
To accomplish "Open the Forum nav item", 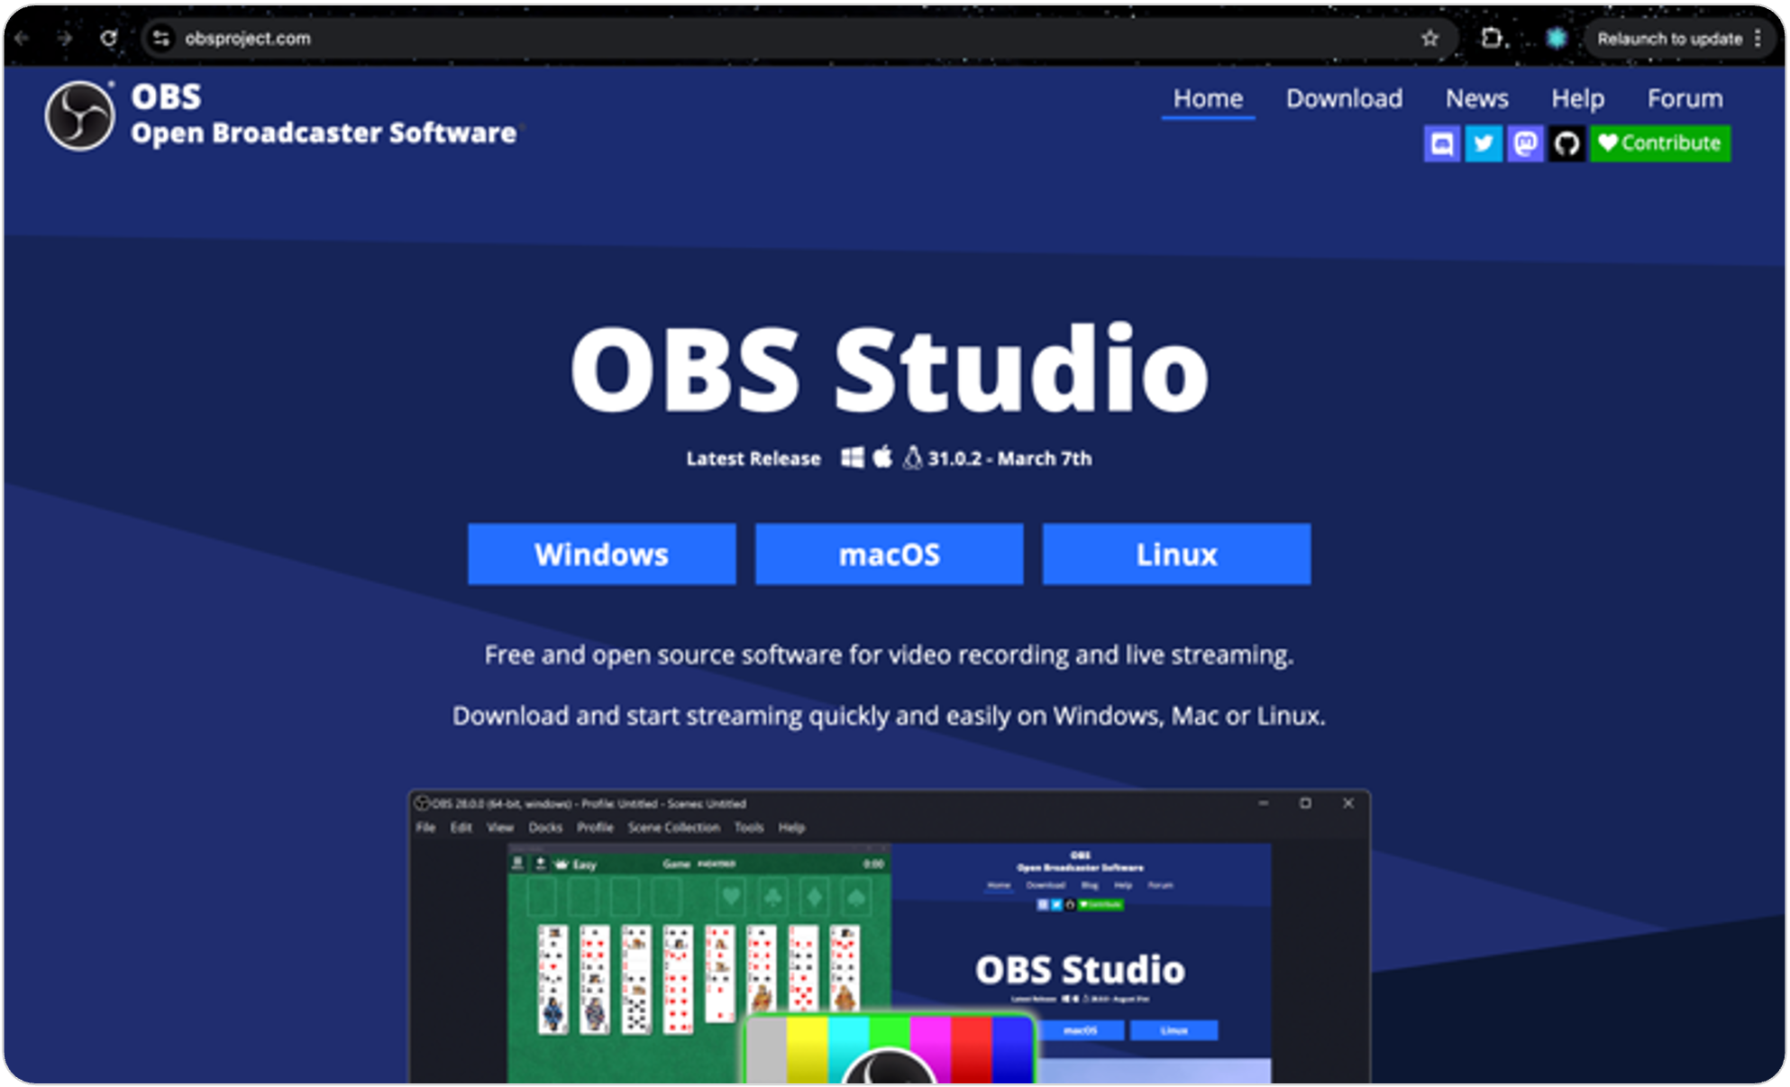I will point(1685,98).
